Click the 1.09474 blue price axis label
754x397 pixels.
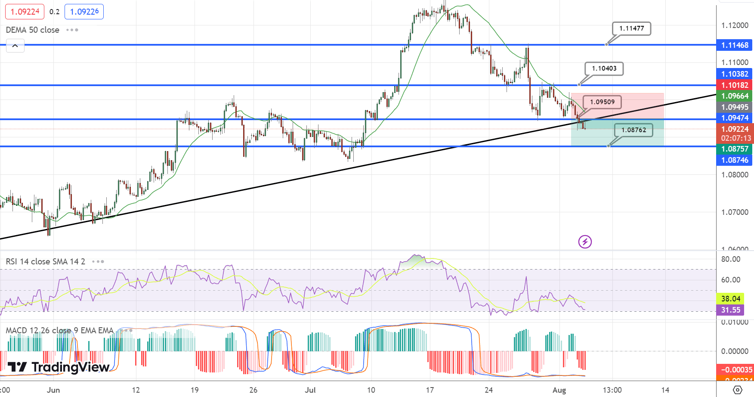tap(735, 118)
